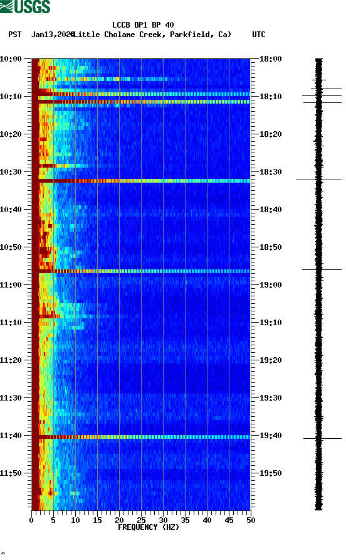The width and height of the screenshot is (346, 560).
Task: Click the 10:20 PST time label
Action: 11,134
